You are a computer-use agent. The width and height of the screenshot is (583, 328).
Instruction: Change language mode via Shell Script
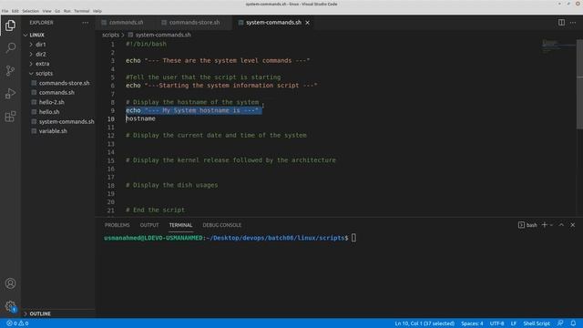click(x=537, y=323)
